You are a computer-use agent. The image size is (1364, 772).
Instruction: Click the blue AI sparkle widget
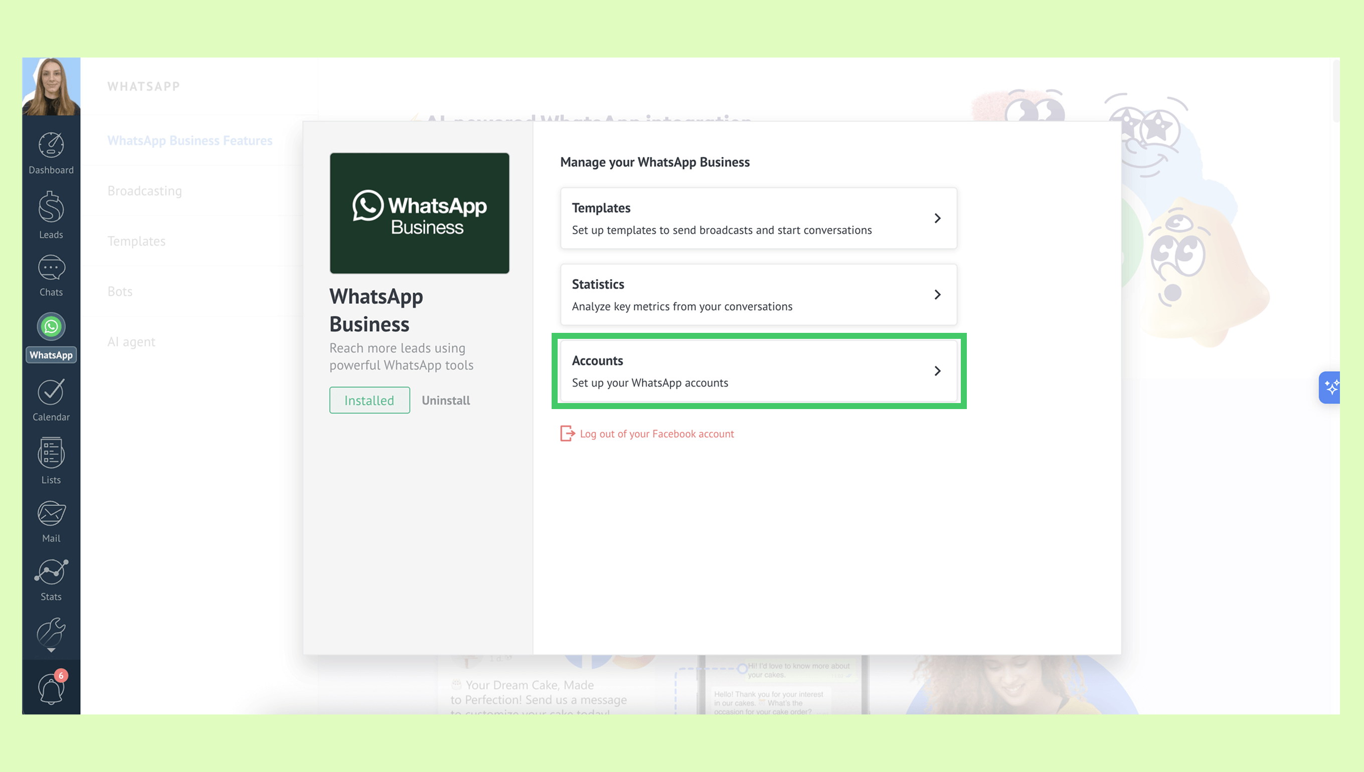coord(1330,388)
